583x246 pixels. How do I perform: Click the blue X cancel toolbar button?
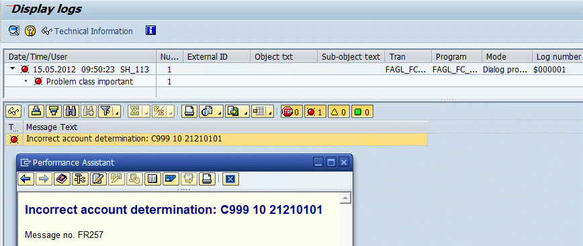click(x=230, y=179)
